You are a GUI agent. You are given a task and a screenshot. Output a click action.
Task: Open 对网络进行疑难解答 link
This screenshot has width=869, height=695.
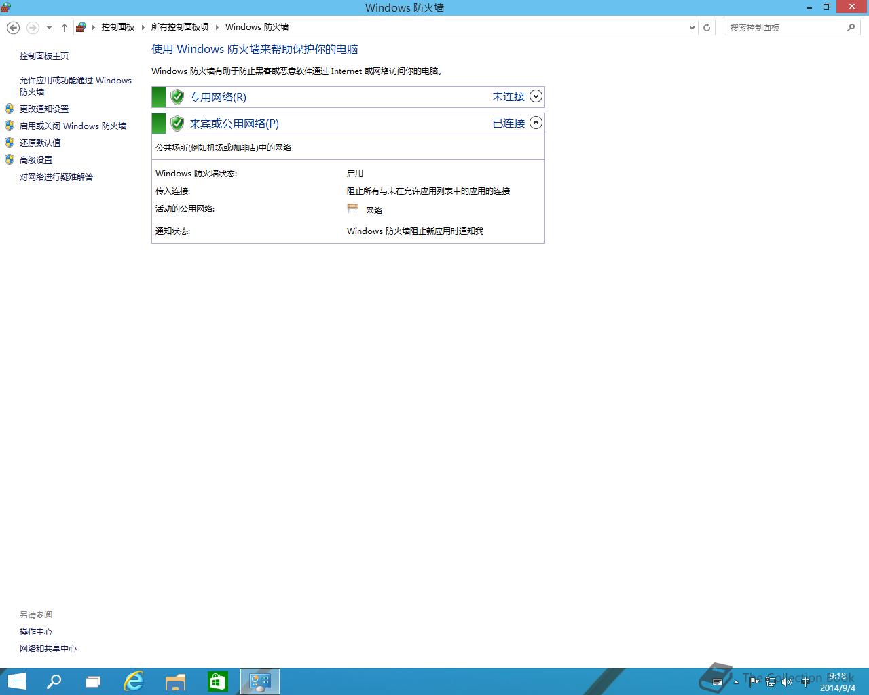coord(56,176)
